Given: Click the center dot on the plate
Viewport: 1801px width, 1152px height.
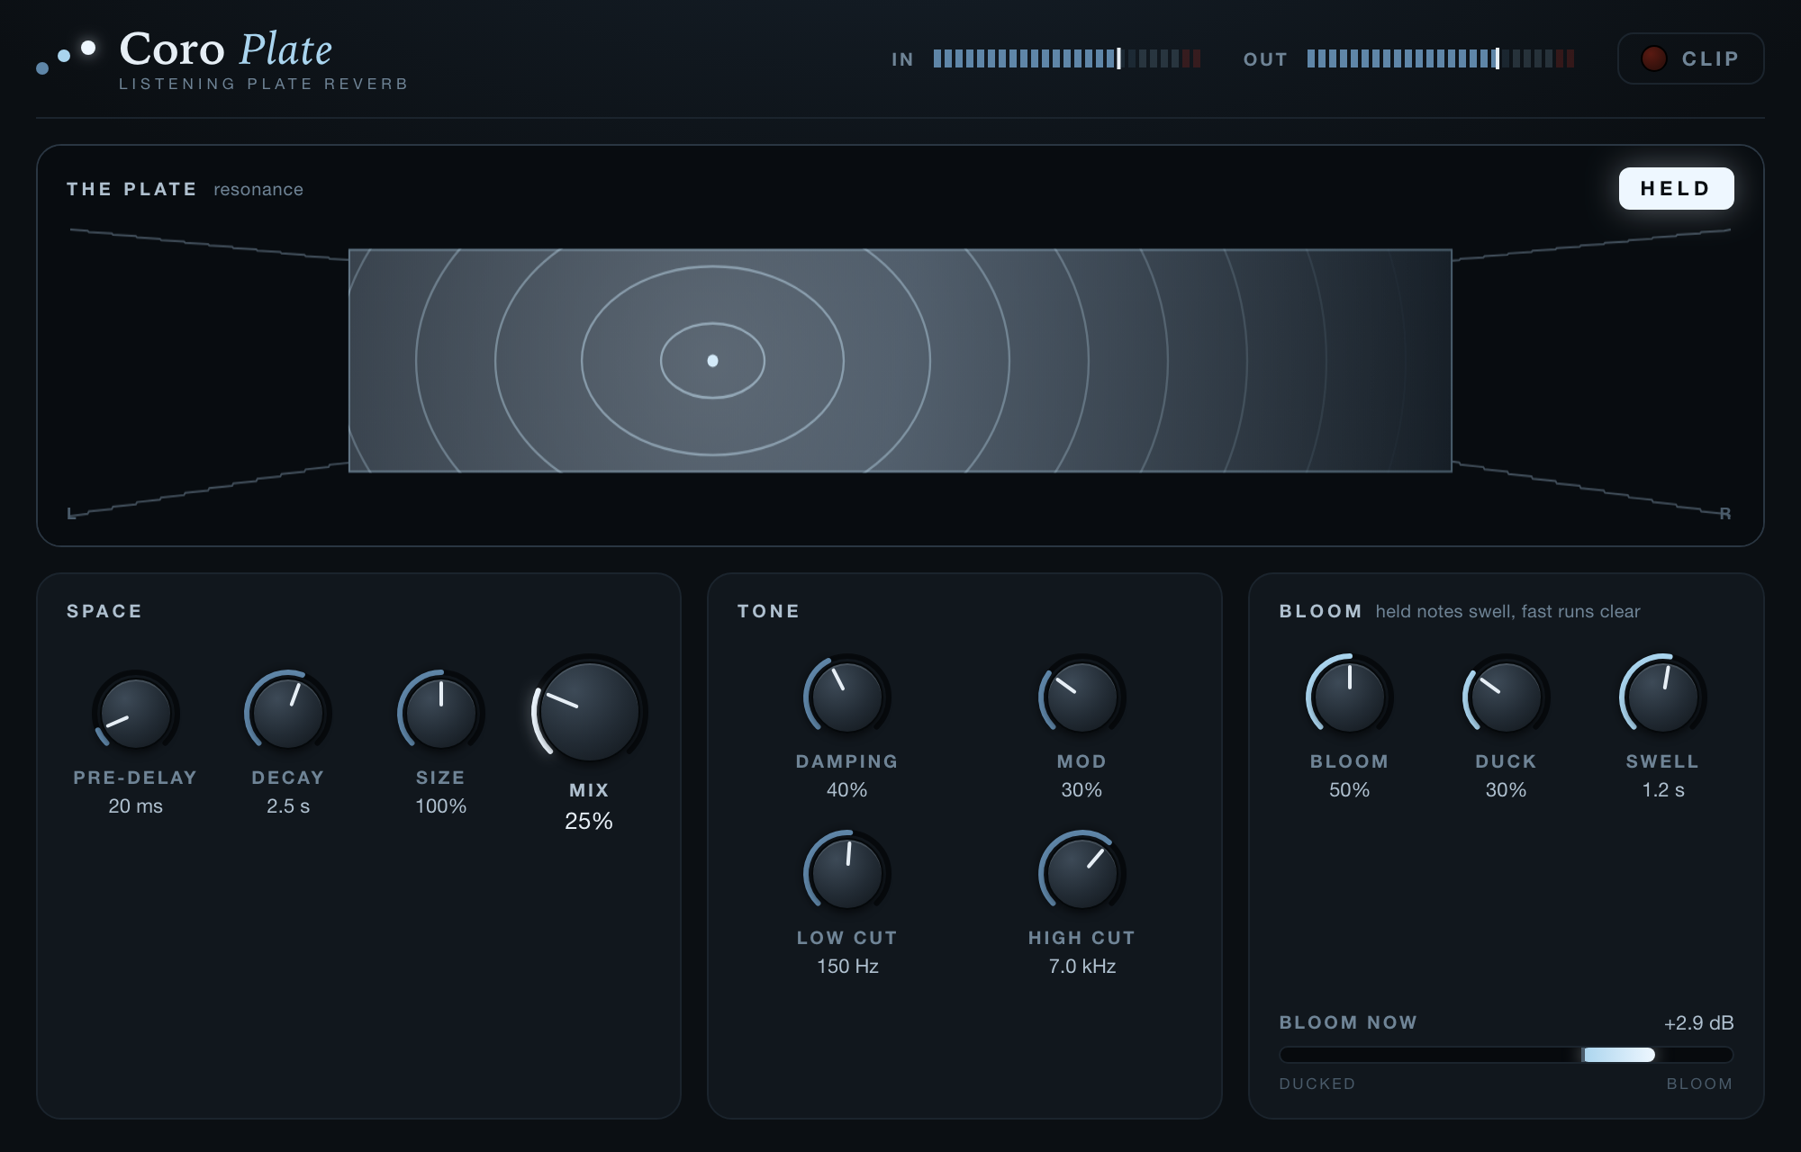Looking at the screenshot, I should 712,361.
